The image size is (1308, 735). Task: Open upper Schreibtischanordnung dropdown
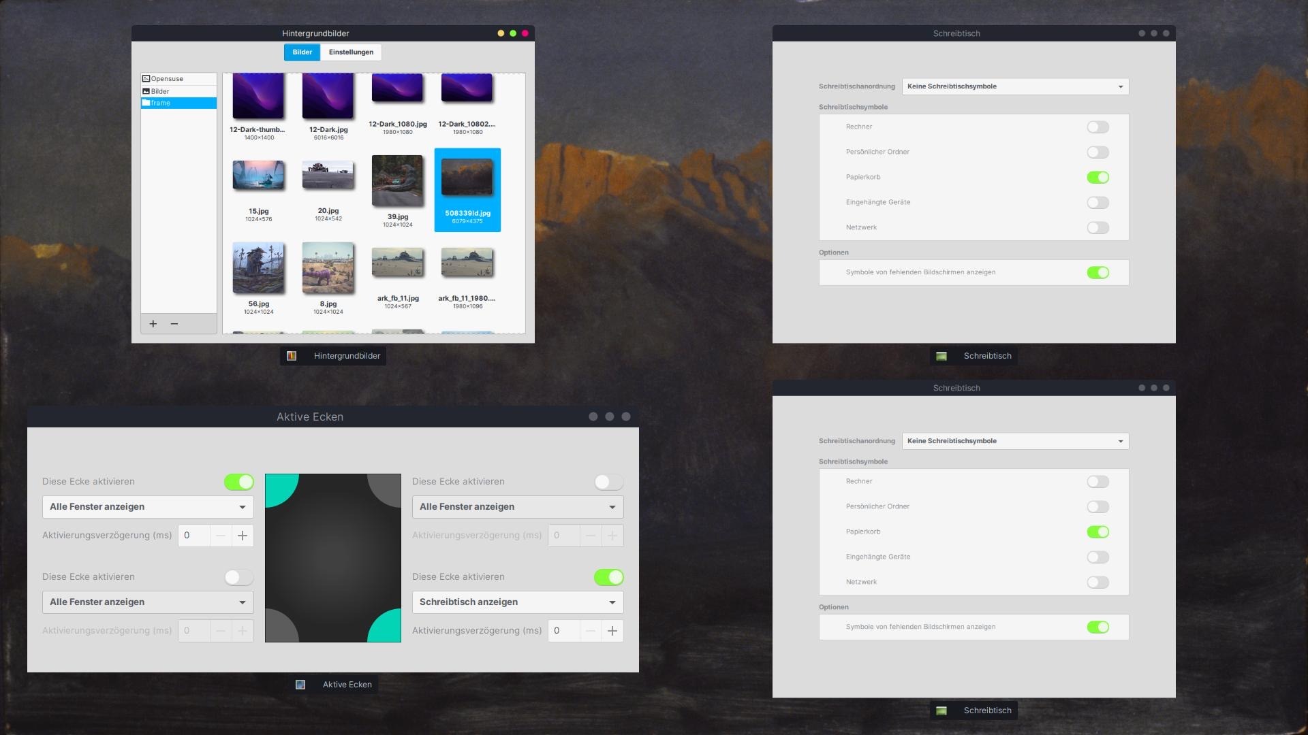click(x=1015, y=86)
